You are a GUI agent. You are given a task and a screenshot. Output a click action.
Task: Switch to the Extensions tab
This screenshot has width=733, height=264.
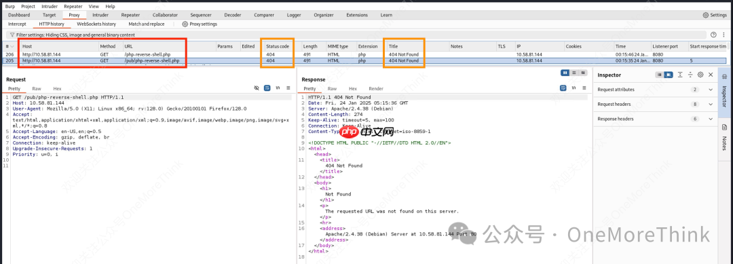pyautogui.click(x=357, y=15)
